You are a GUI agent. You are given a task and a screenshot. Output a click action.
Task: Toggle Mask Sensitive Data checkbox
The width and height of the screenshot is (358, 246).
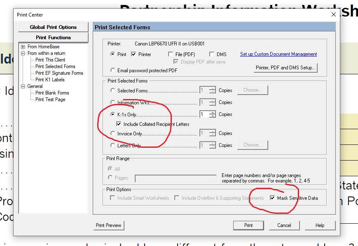click(272, 198)
